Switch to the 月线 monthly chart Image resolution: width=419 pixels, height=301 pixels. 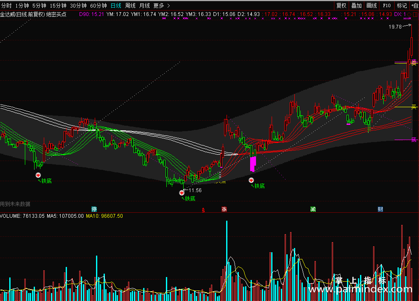click(x=144, y=5)
